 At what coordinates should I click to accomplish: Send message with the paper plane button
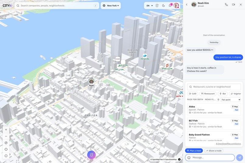tap(240, 158)
